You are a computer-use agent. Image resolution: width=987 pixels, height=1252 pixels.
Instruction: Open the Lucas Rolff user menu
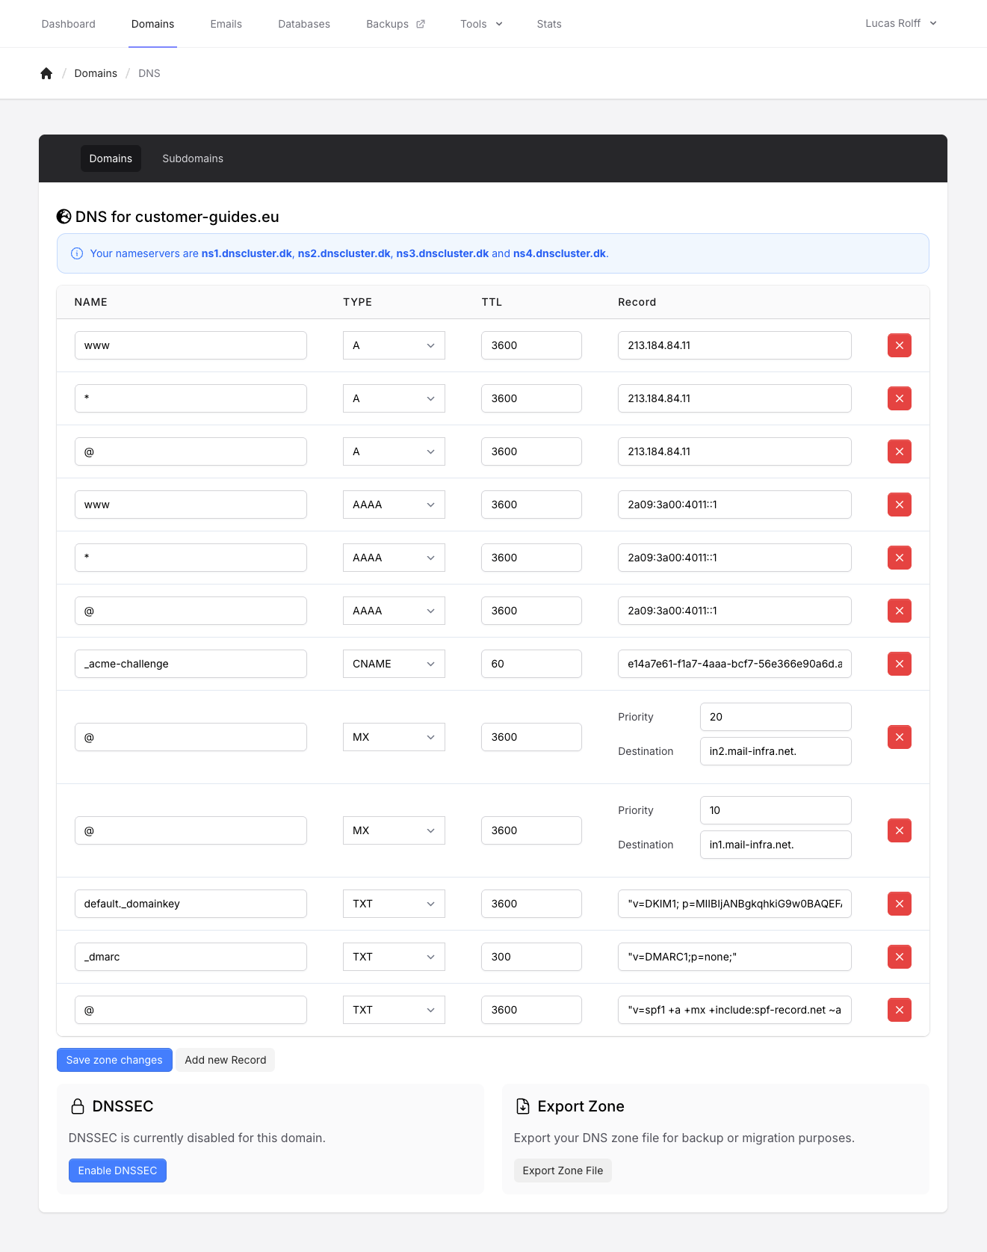[900, 23]
